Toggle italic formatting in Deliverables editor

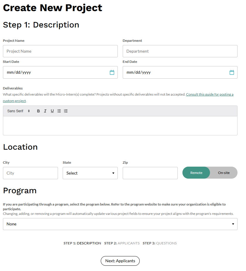(x=45, y=111)
